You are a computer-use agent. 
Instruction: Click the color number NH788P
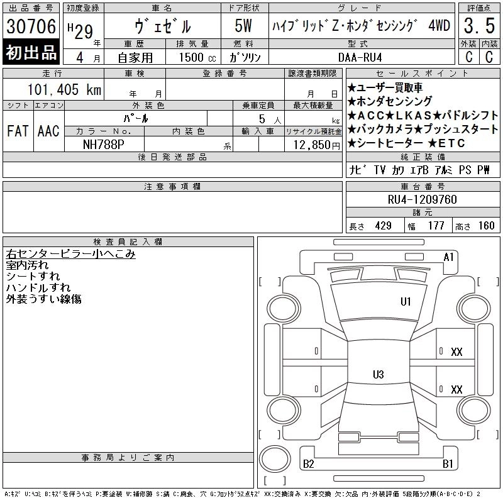pos(104,145)
